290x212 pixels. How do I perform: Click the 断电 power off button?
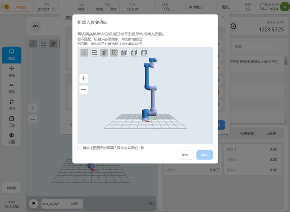pos(185,155)
